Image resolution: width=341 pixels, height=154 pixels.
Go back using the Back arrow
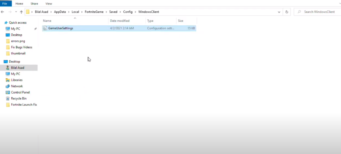[x=2, y=12]
